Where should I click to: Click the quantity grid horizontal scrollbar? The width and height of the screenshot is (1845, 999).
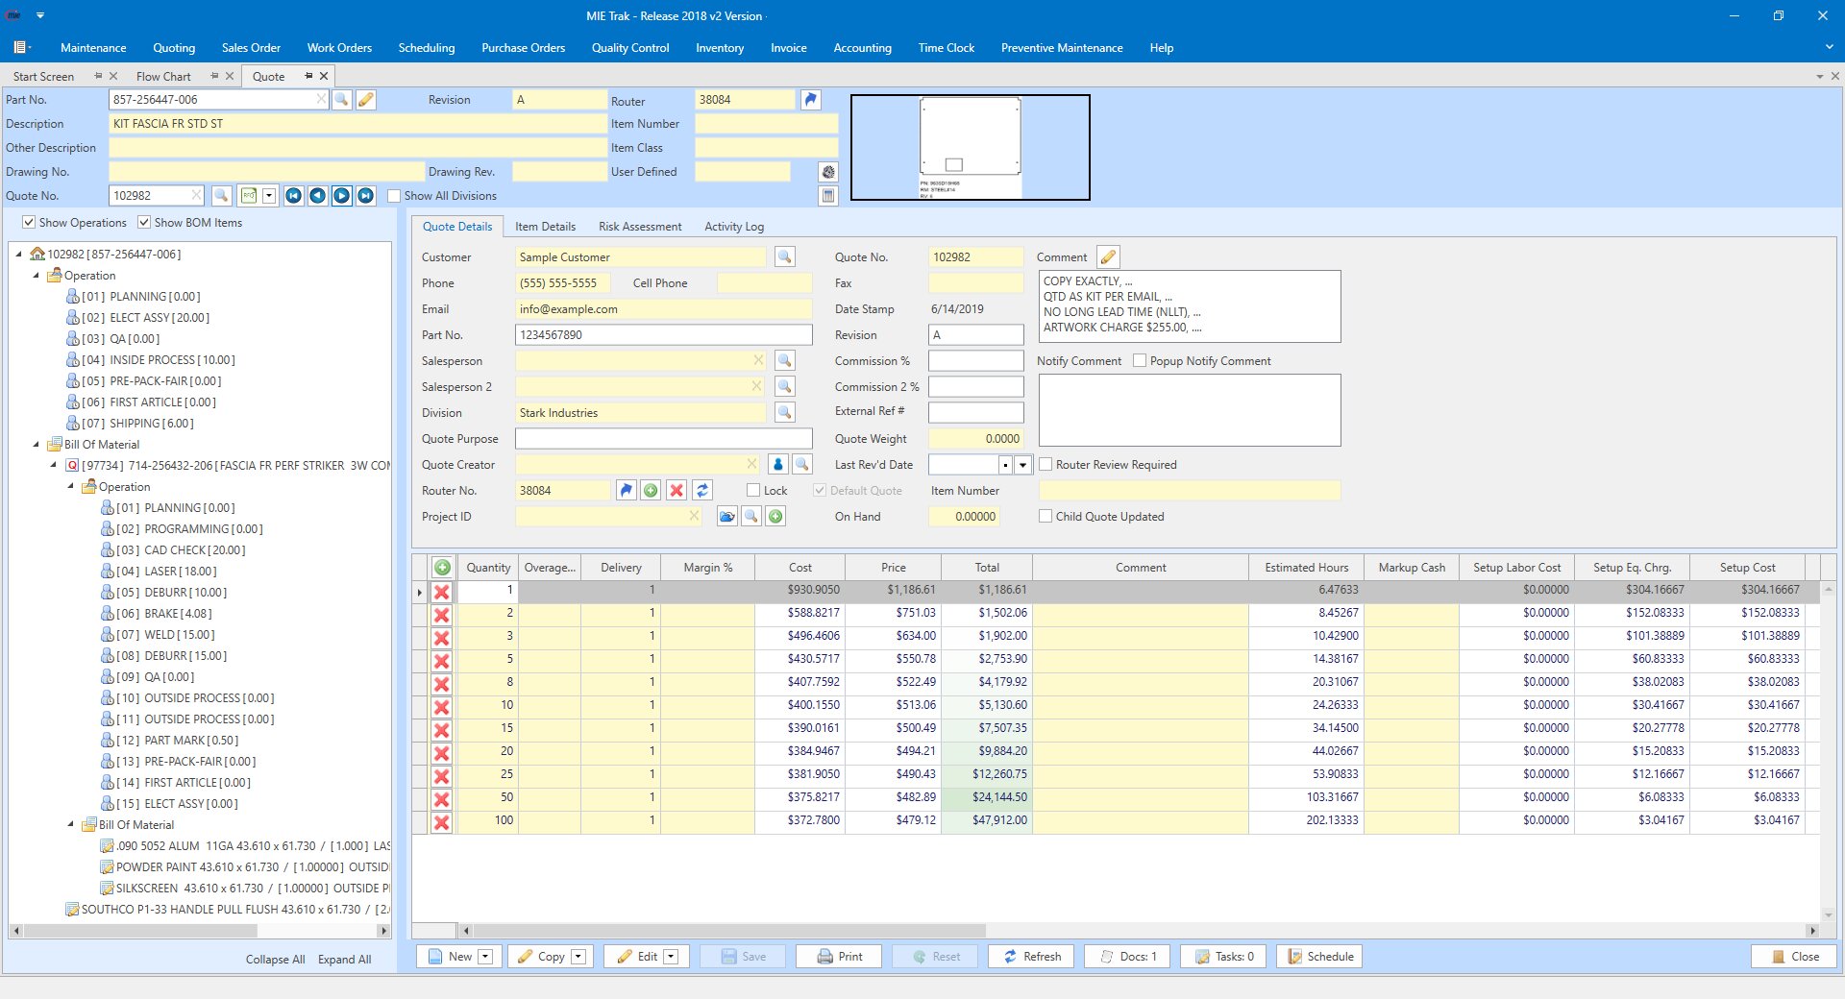pos(730,931)
